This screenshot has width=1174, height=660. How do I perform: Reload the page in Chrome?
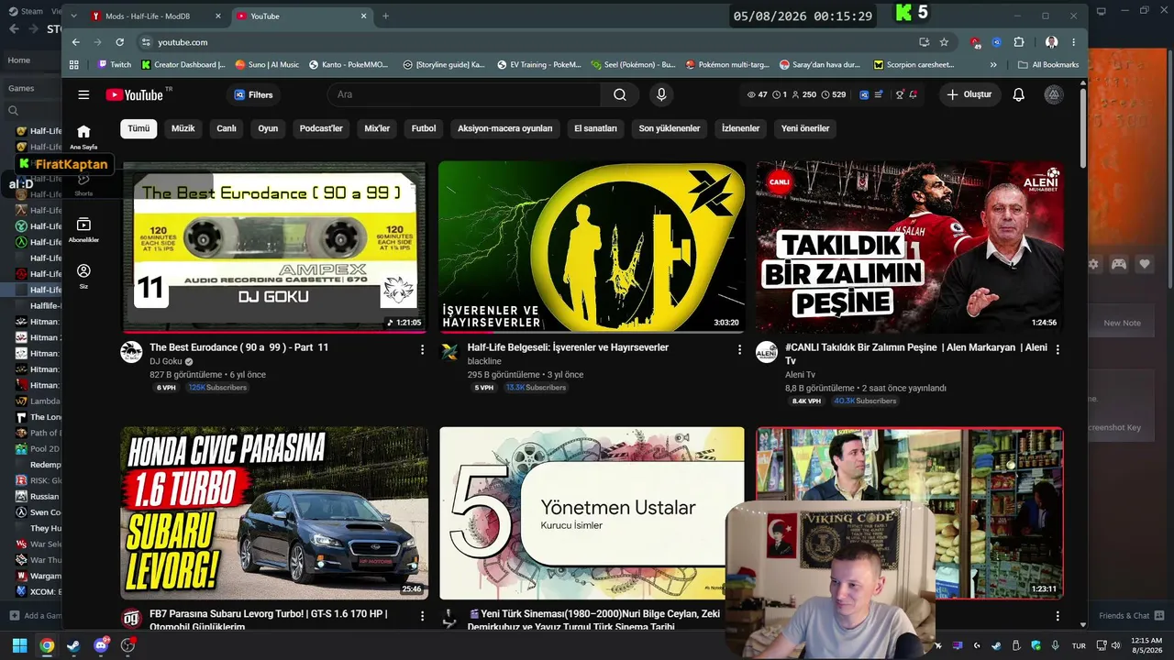click(x=119, y=42)
